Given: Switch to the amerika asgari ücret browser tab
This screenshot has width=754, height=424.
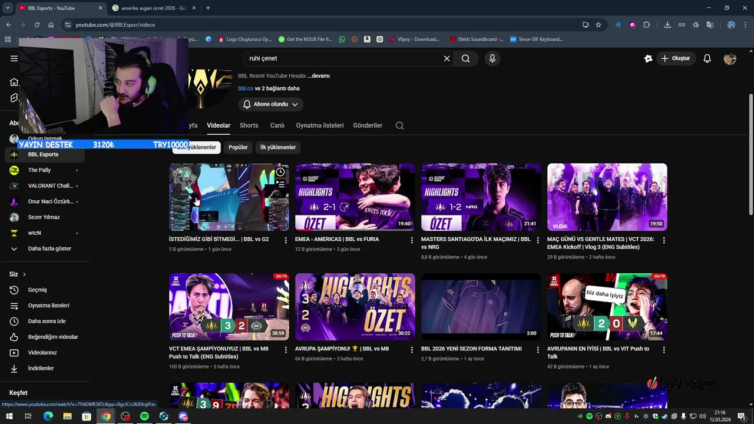Looking at the screenshot, I should coord(154,8).
